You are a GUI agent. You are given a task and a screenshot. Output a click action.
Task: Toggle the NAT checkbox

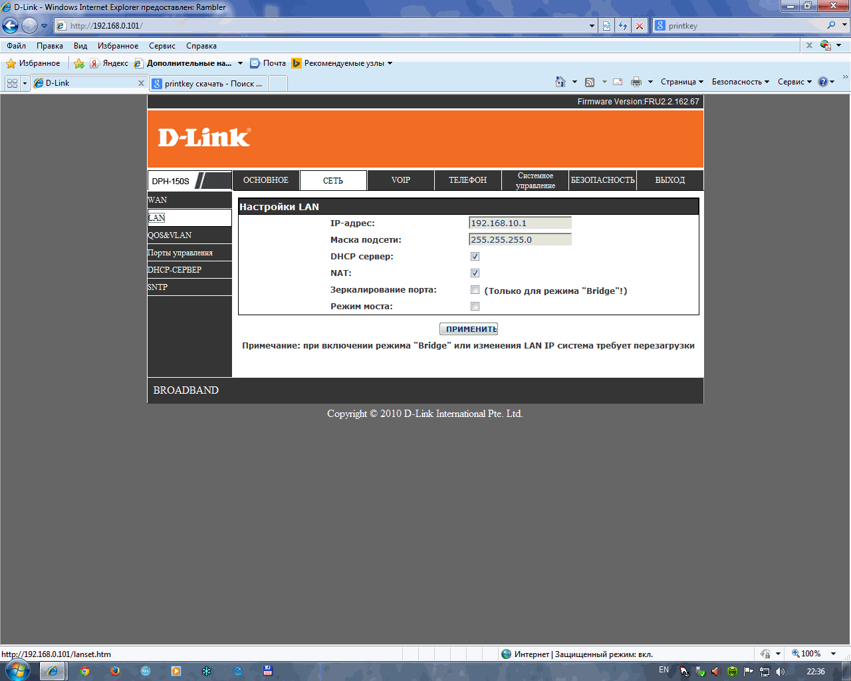[475, 273]
